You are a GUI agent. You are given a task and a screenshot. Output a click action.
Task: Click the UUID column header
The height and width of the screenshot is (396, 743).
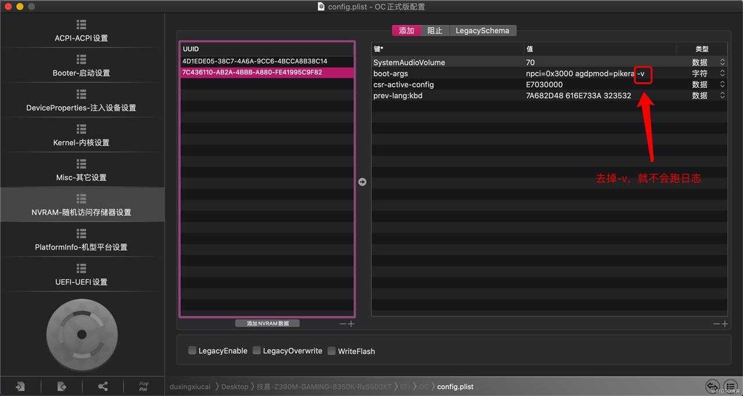click(267, 49)
